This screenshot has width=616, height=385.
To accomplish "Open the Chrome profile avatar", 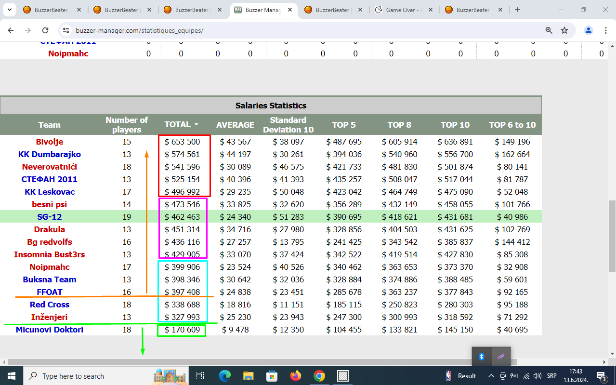I will [x=589, y=30].
